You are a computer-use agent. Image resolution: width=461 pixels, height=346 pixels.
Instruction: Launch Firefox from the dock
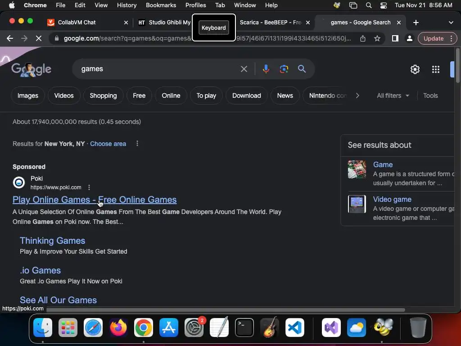click(118, 328)
